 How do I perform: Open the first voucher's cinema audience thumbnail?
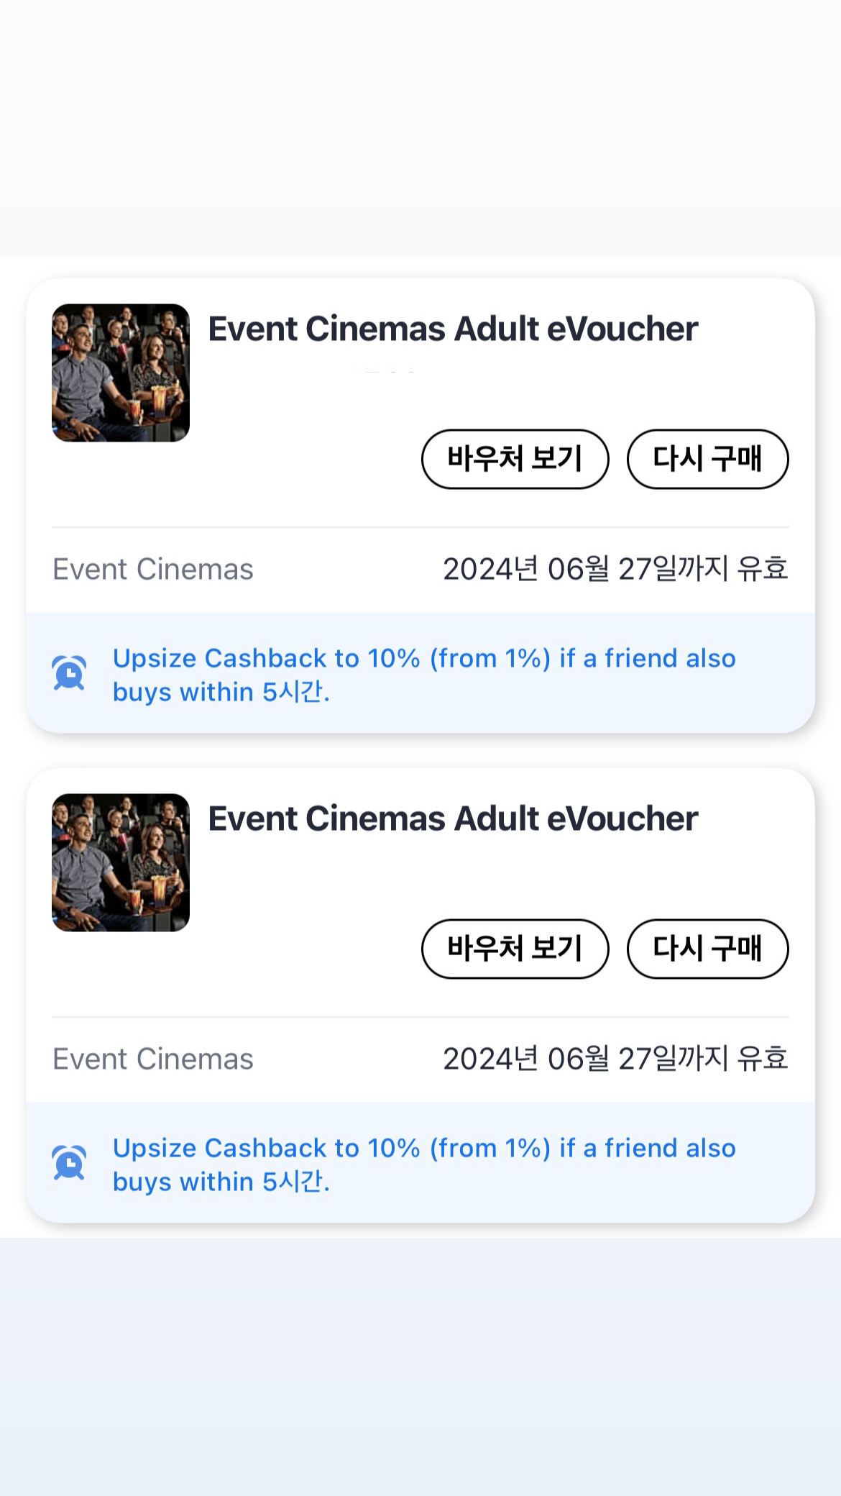[121, 373]
